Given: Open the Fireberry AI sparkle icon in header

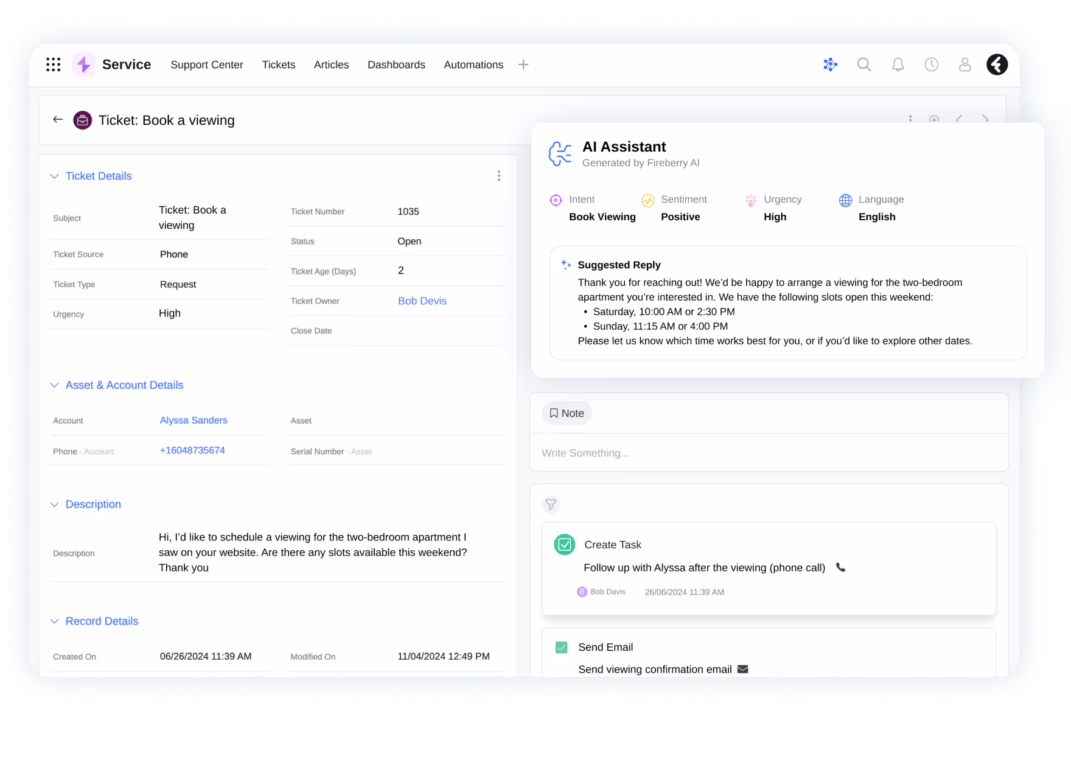Looking at the screenshot, I should pyautogui.click(x=830, y=65).
